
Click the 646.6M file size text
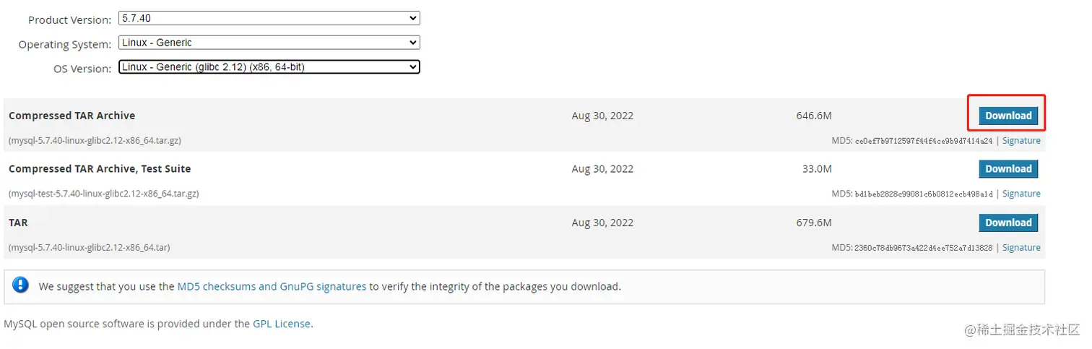click(814, 116)
